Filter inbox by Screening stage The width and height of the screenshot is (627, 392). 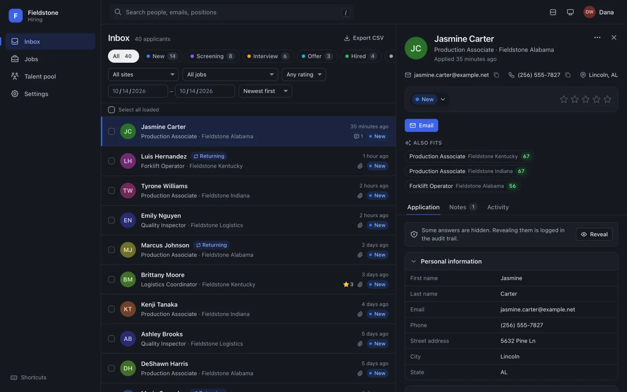point(212,56)
